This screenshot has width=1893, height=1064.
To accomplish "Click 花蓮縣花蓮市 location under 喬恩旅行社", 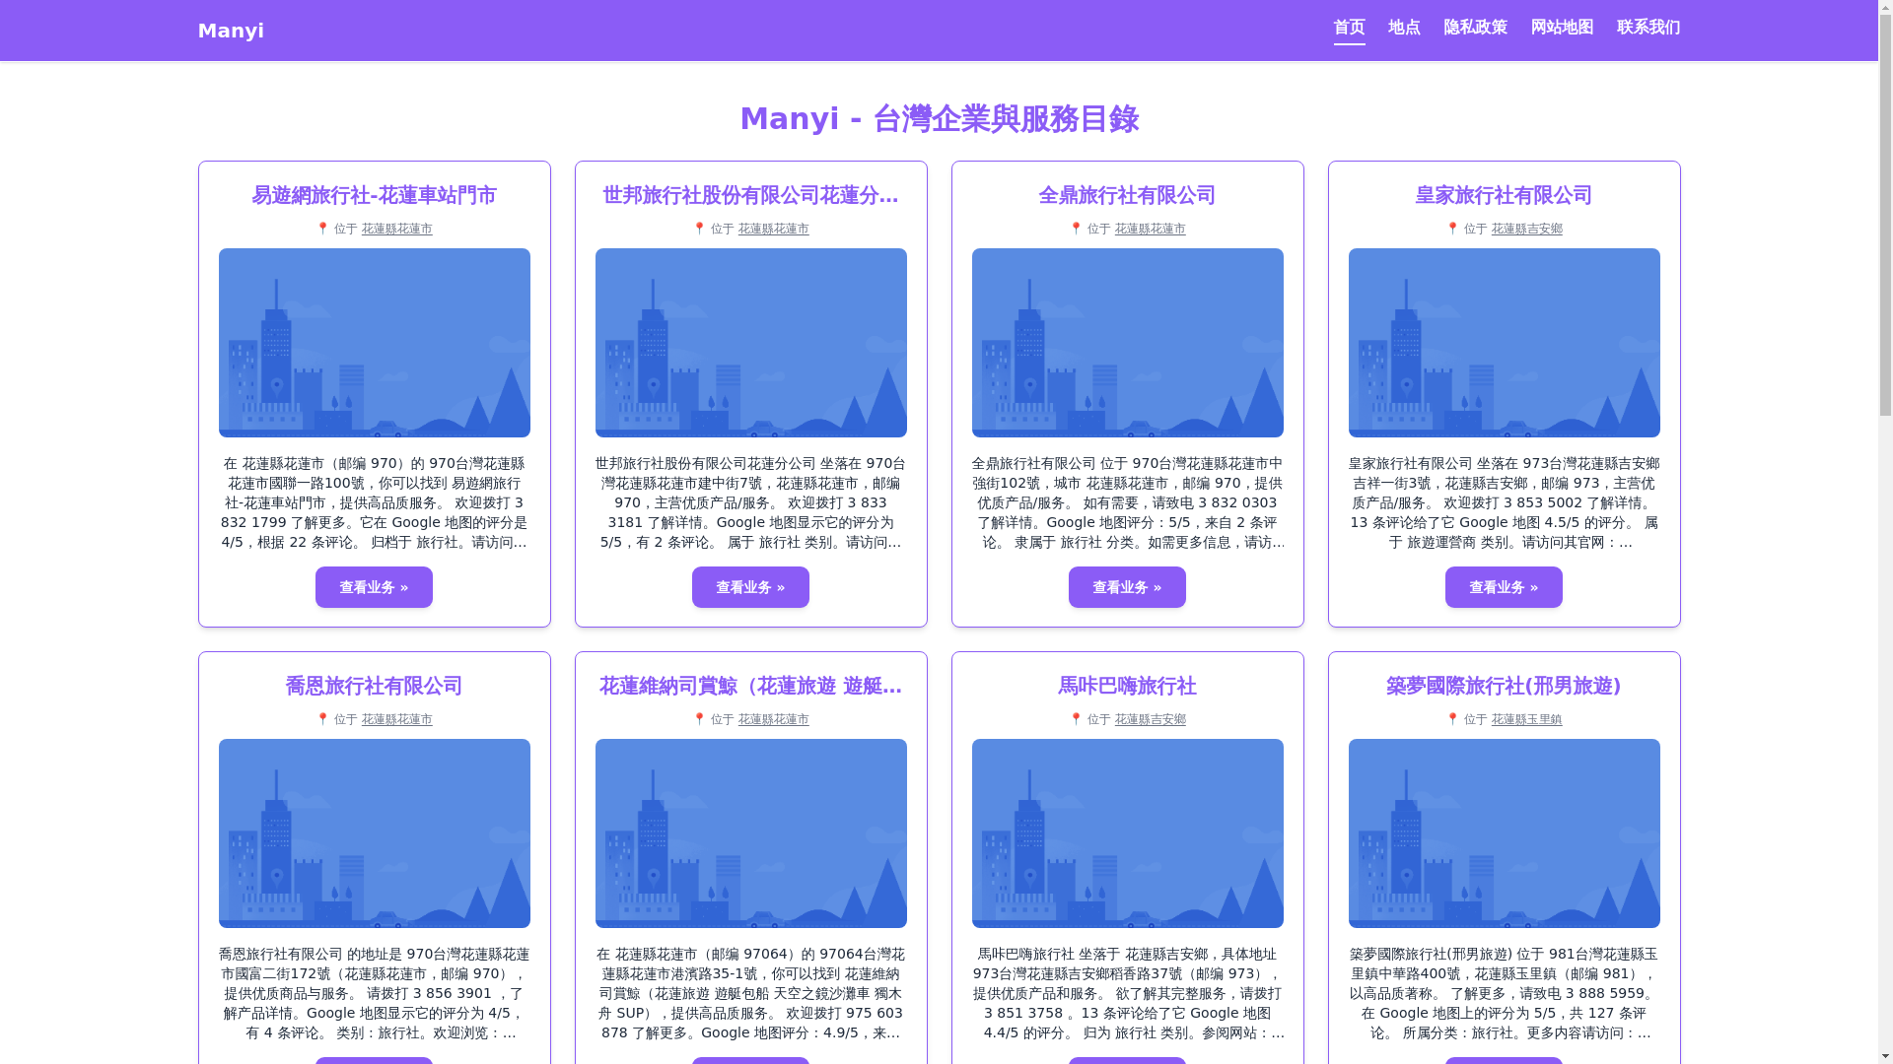I will pos(396,719).
